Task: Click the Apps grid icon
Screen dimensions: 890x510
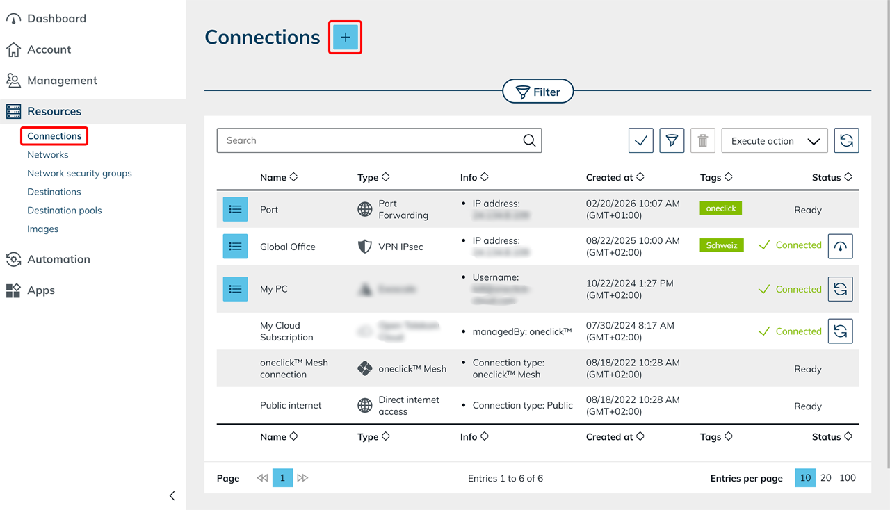Action: [13, 290]
